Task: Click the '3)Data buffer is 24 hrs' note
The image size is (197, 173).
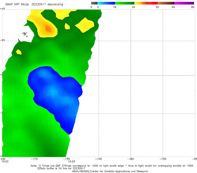Action: (61, 168)
